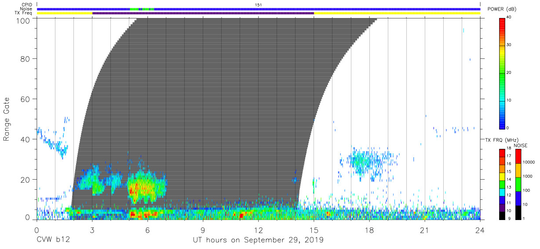Viewport: 540px width, 249px height.
Task: Click the 'CVW b12' radar beam label
Action: coord(53,240)
